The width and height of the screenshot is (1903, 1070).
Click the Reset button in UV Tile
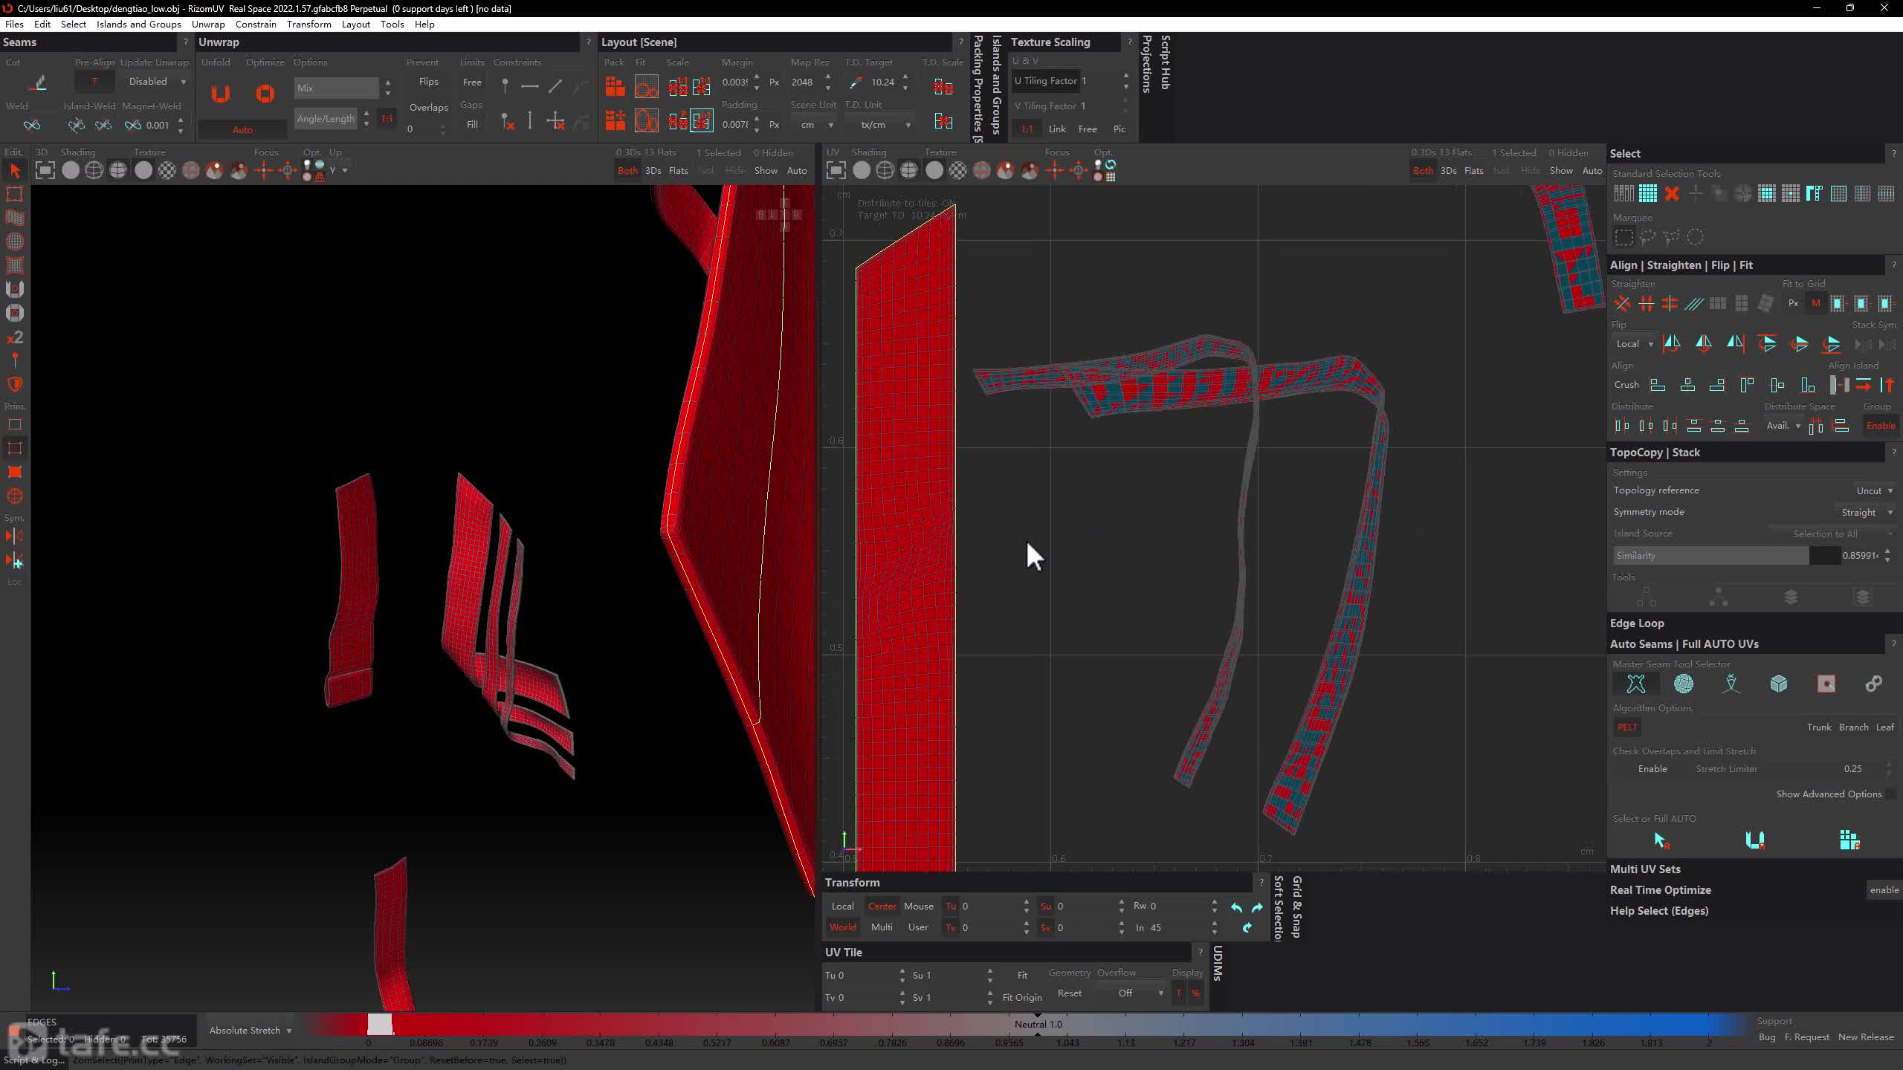(1070, 993)
